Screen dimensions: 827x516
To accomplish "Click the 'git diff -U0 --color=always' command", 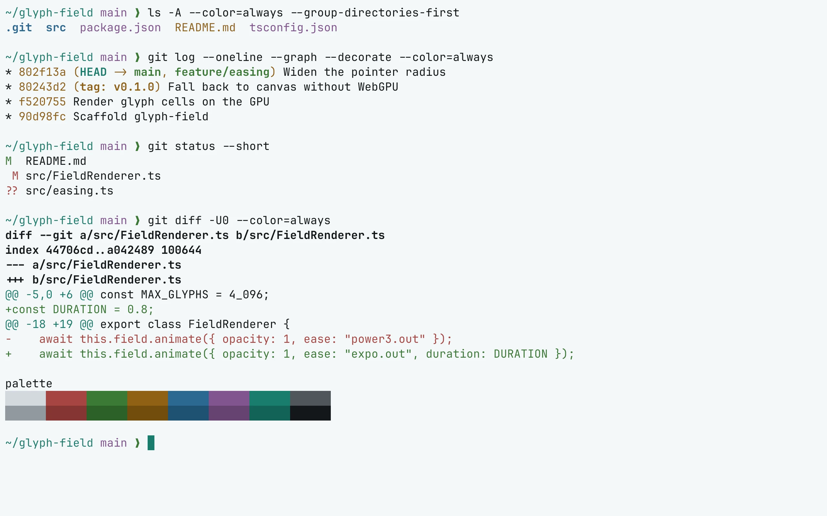I will (239, 221).
